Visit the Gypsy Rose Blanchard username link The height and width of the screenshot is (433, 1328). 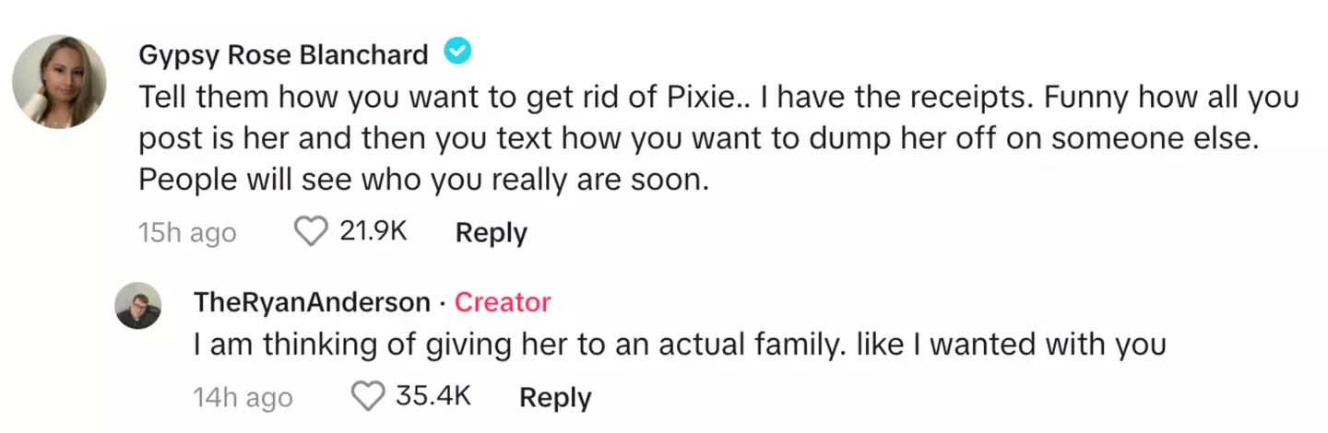pyautogui.click(x=283, y=55)
